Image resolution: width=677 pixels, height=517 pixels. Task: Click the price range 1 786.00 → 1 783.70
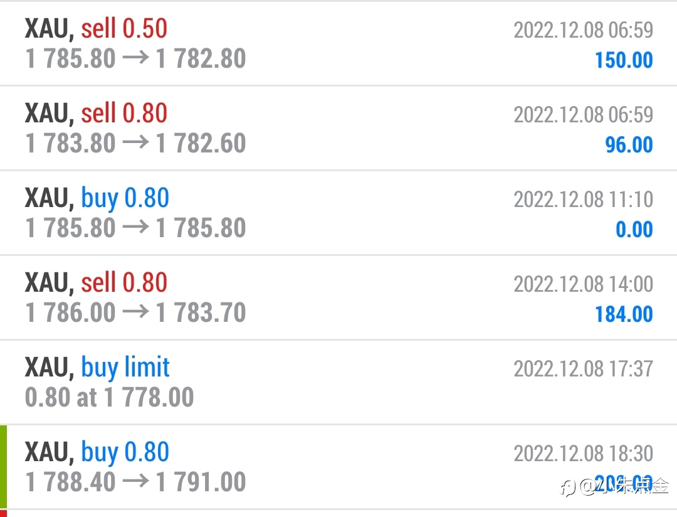click(x=135, y=312)
